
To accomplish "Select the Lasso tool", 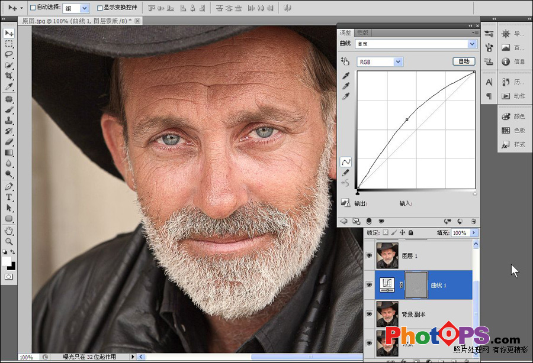I will click(9, 54).
